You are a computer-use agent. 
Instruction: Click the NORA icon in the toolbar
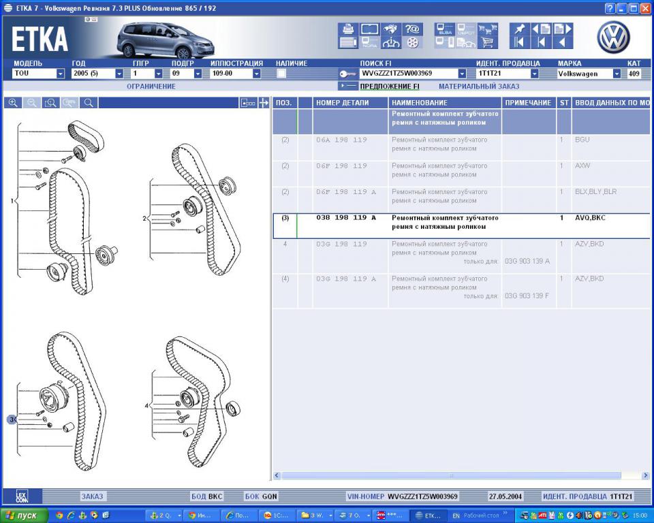click(x=369, y=42)
